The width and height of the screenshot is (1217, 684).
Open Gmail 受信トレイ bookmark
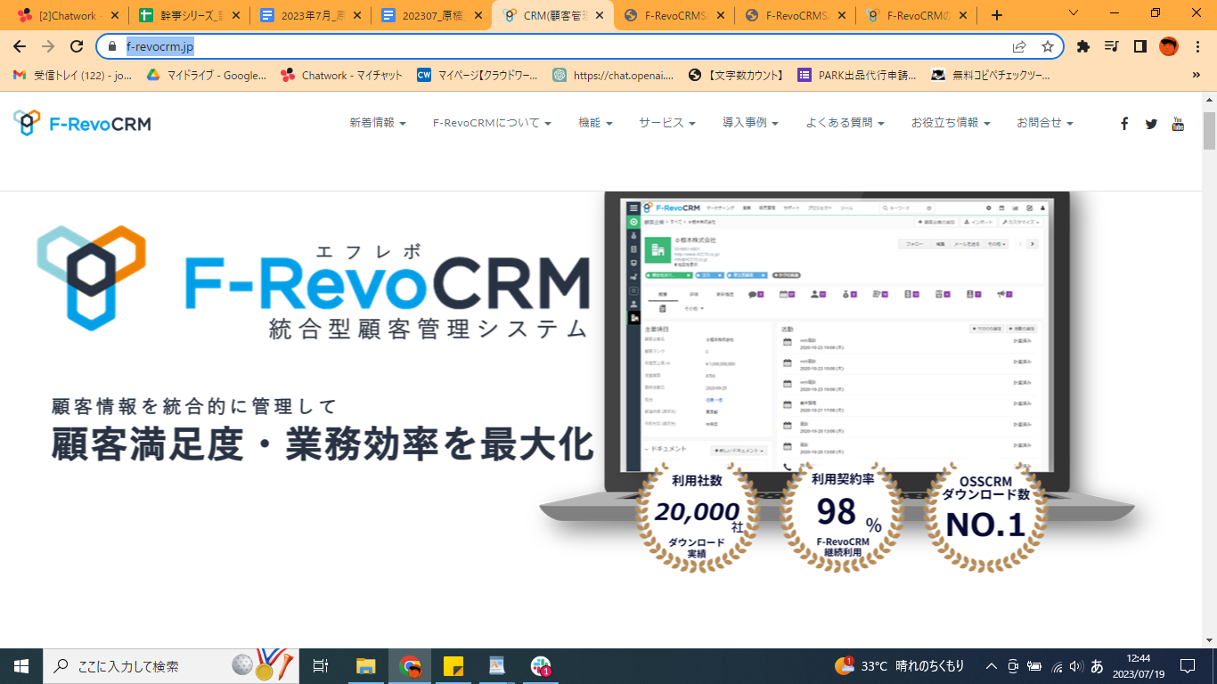[73, 76]
